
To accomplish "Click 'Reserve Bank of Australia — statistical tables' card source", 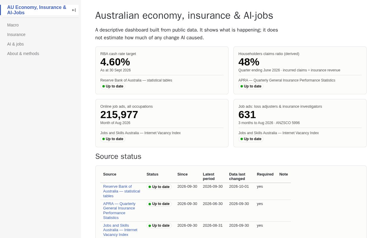I will pos(136,80).
